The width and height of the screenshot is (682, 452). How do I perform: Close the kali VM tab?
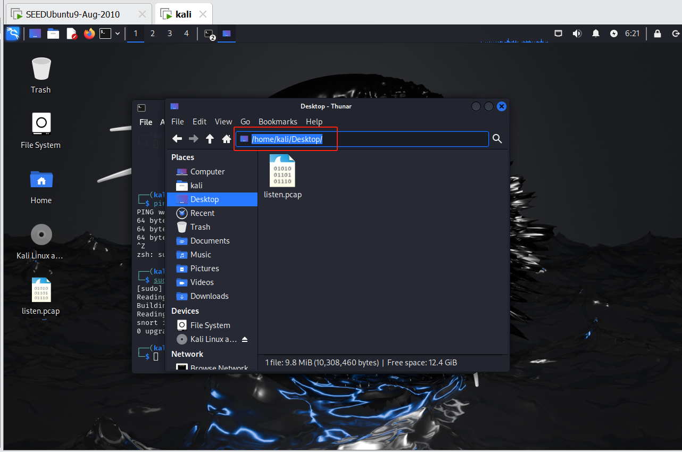tap(202, 14)
